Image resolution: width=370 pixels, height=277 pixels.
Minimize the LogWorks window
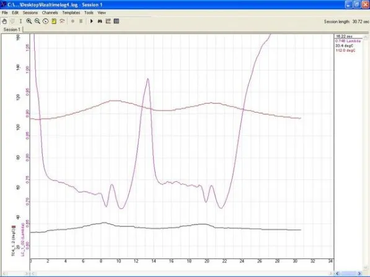[349, 4]
